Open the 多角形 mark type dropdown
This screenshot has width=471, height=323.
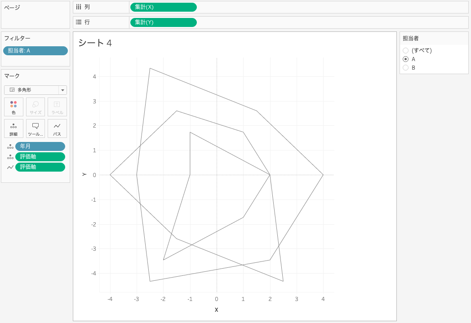coord(62,90)
